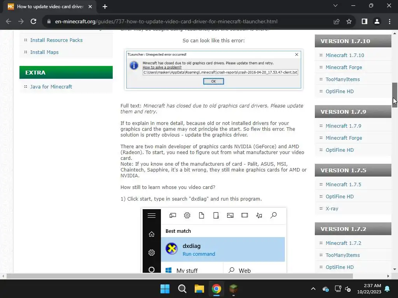Bookmark page with the star icon

pyautogui.click(x=349, y=22)
